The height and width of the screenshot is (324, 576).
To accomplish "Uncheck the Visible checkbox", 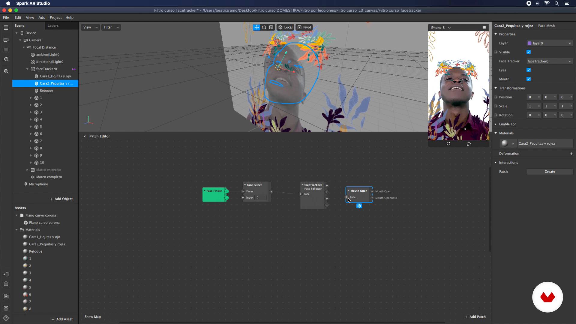I will point(529,52).
